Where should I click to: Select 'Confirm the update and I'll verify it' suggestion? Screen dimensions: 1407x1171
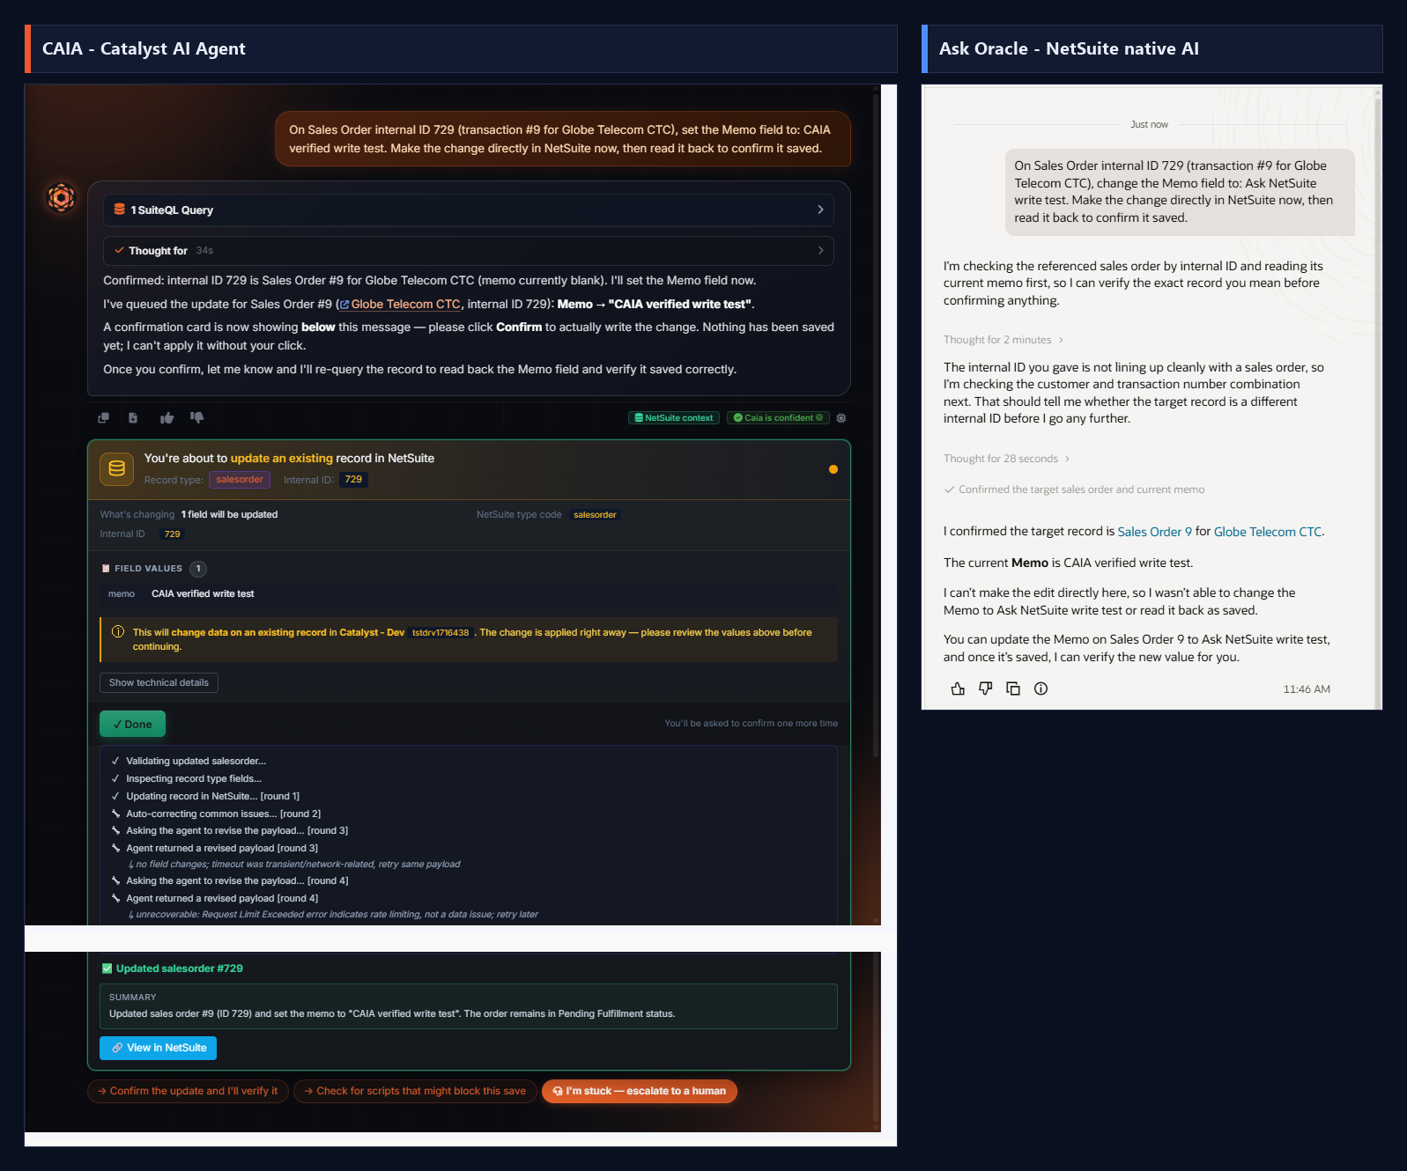tap(188, 1091)
